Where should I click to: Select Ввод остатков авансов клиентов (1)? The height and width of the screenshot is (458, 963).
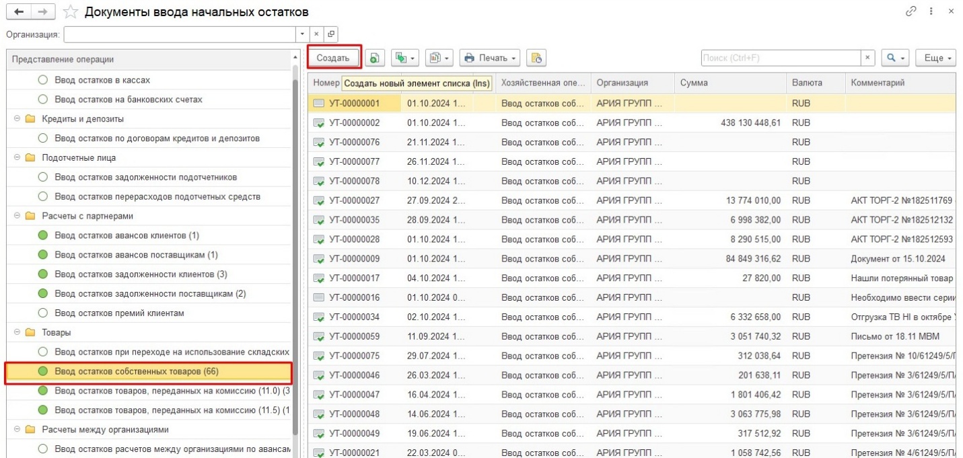click(127, 235)
